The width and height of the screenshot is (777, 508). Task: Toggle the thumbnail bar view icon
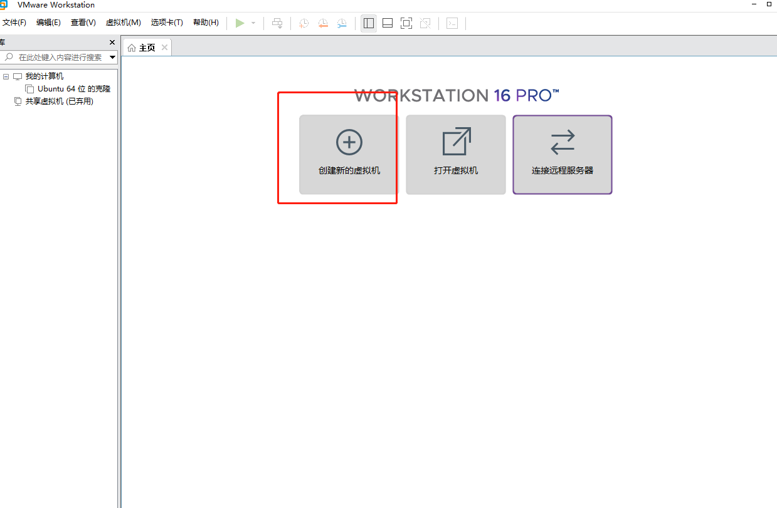click(388, 23)
